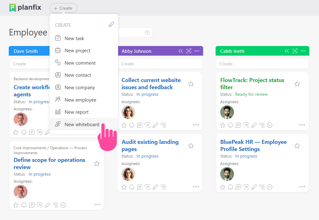Viewport: 319px width, 220px height.
Task: Click edit pencil on Collect website issues card
Action: [x=155, y=125]
